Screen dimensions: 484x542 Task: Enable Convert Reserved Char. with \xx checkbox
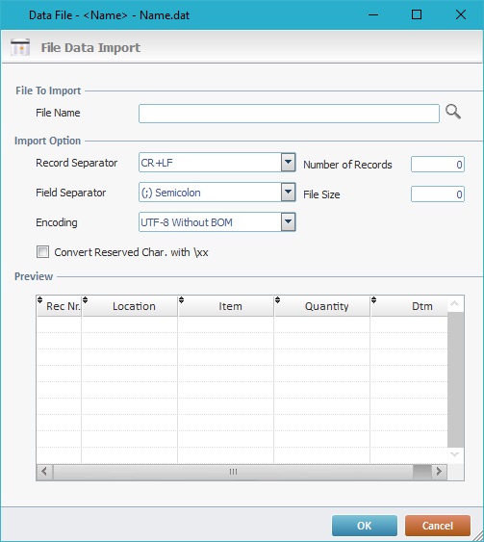click(x=43, y=251)
